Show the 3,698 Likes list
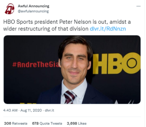This screenshot has width=146, height=127. pyautogui.click(x=77, y=123)
